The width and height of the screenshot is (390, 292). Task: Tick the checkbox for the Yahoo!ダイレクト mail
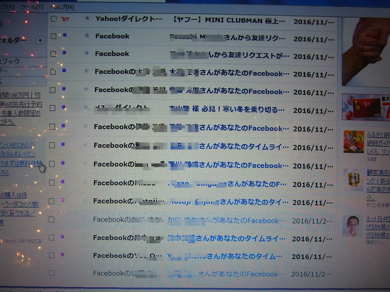pos(54,19)
